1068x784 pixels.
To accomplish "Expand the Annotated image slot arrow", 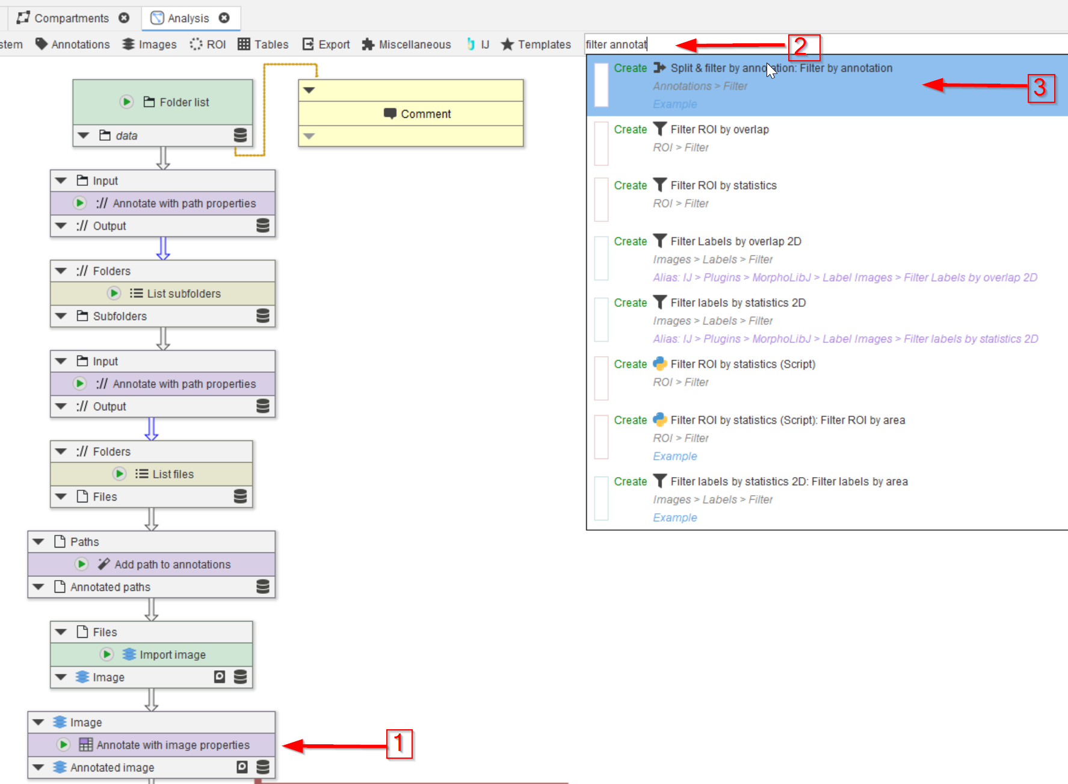I will coord(39,767).
